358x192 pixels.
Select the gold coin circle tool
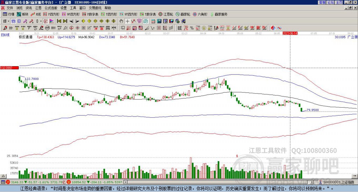click(x=204, y=28)
